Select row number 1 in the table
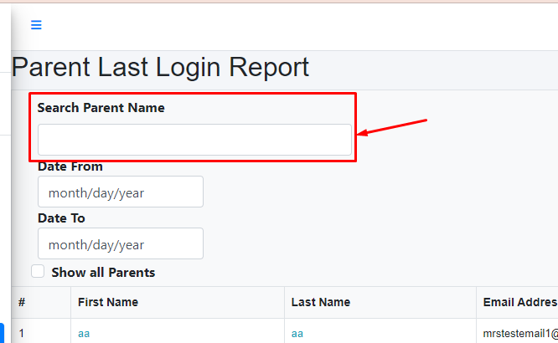Screen dimensions: 558x343 click(x=22, y=334)
